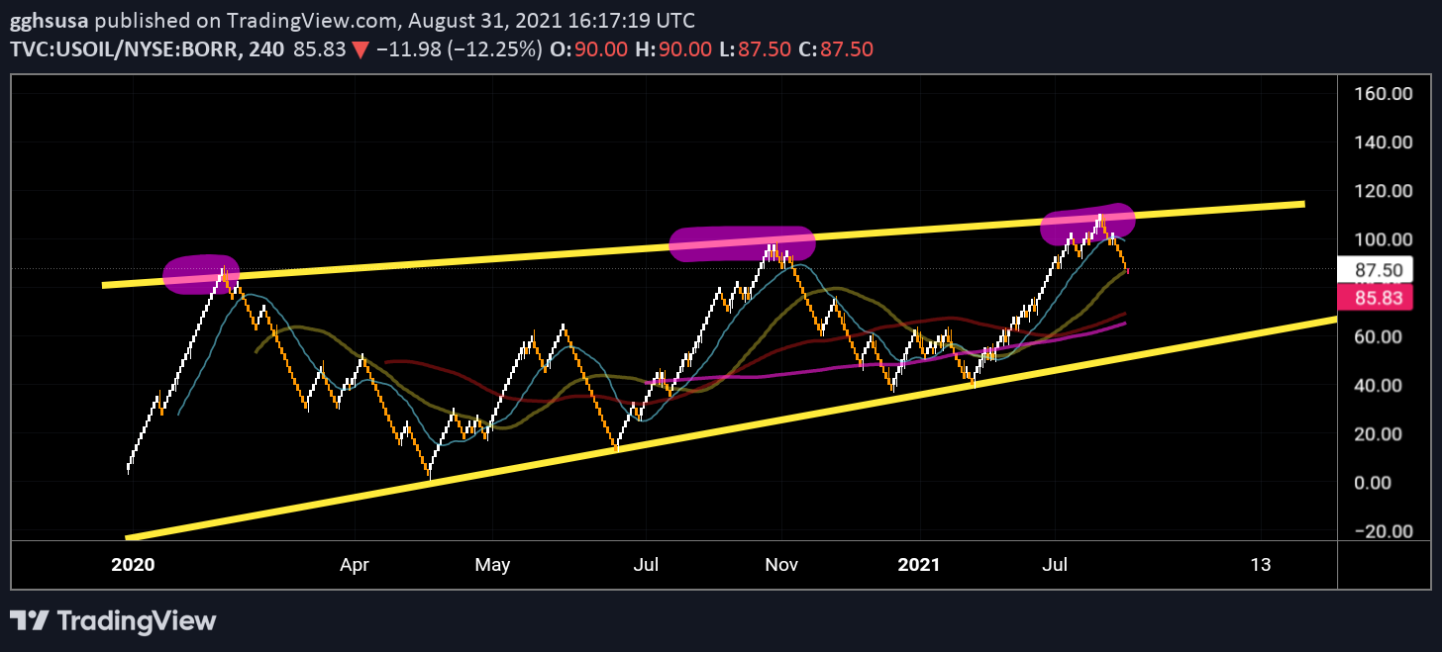
Task: Click the '2020' time axis label
Action: tap(133, 565)
